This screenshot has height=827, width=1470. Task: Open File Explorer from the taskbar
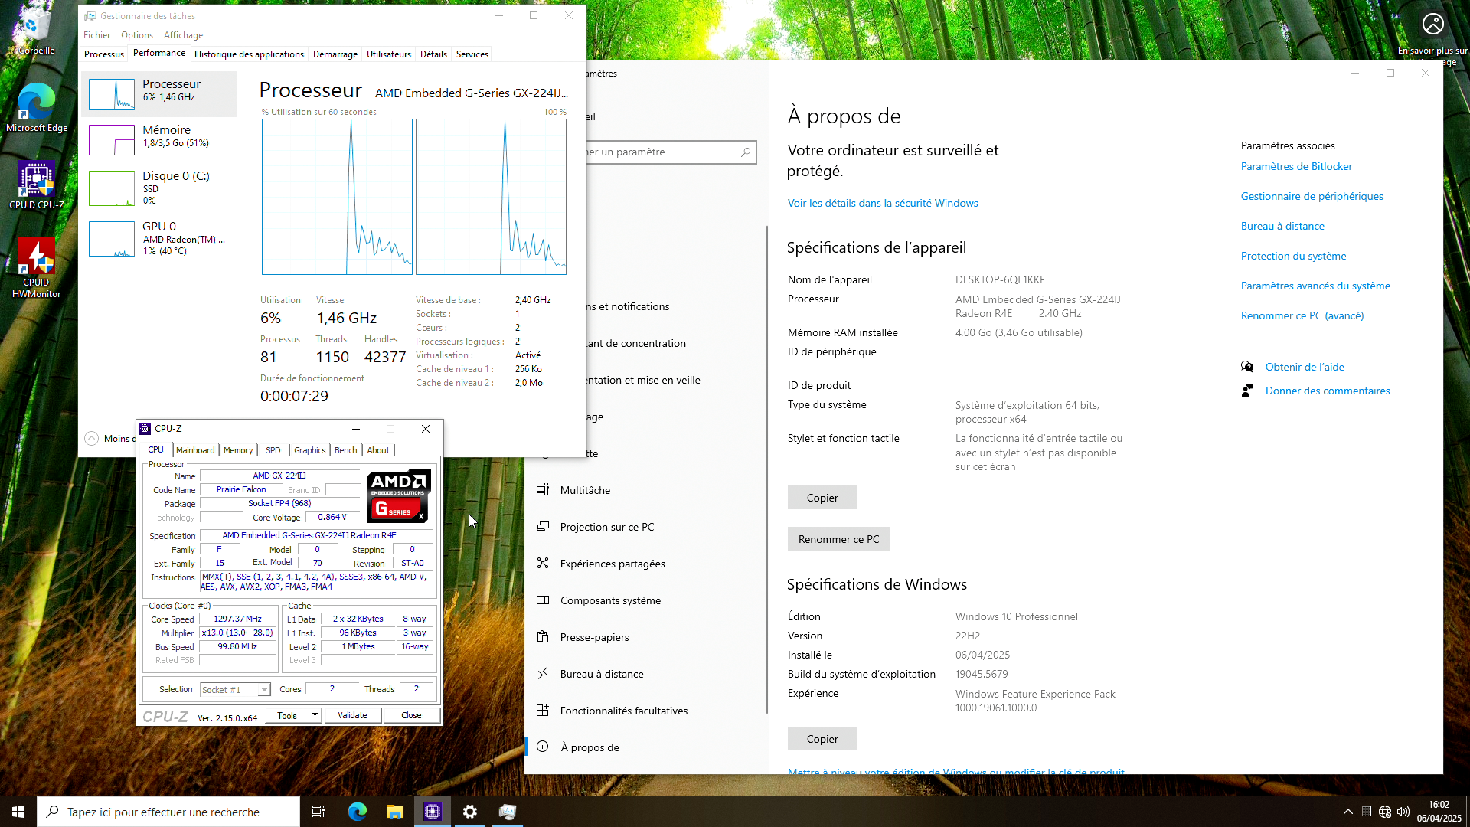coord(394,812)
